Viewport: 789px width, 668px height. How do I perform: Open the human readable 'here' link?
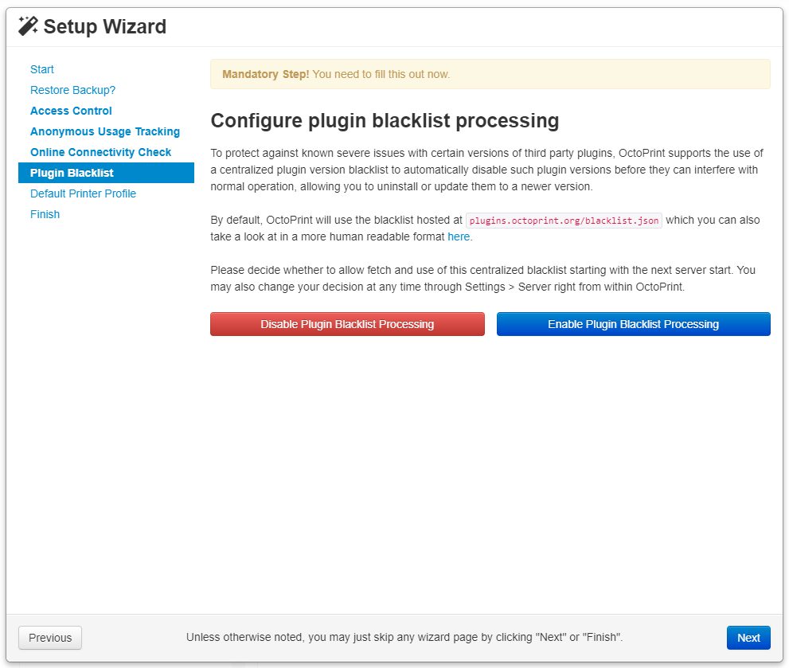[x=459, y=236]
